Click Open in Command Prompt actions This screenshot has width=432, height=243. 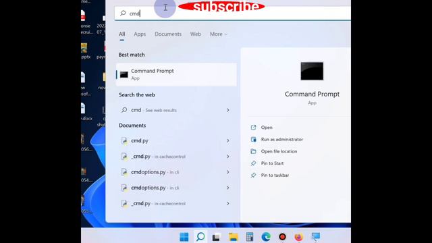pos(267,128)
